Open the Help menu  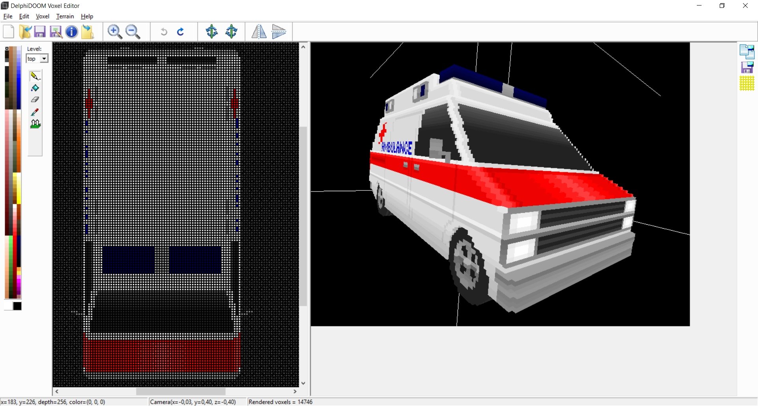tap(87, 16)
